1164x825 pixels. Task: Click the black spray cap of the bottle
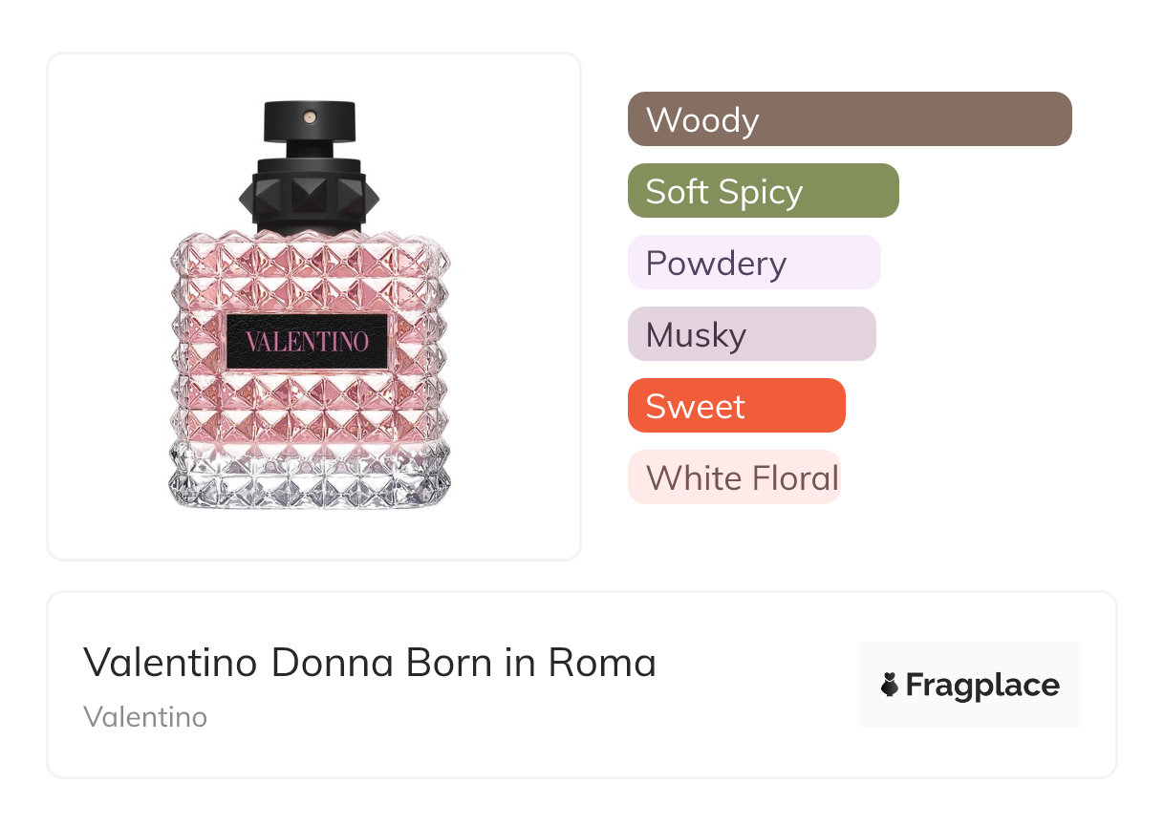click(x=309, y=125)
